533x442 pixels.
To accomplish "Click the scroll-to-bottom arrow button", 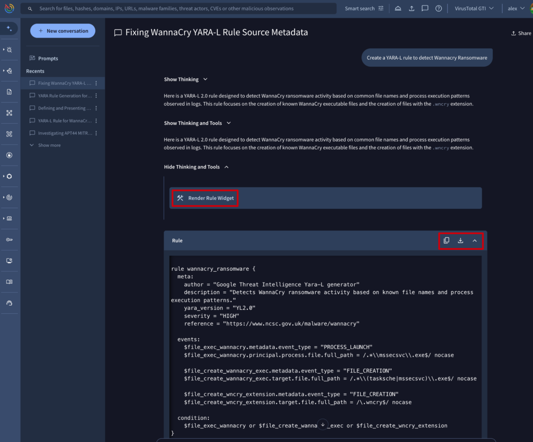I will tap(322, 424).
